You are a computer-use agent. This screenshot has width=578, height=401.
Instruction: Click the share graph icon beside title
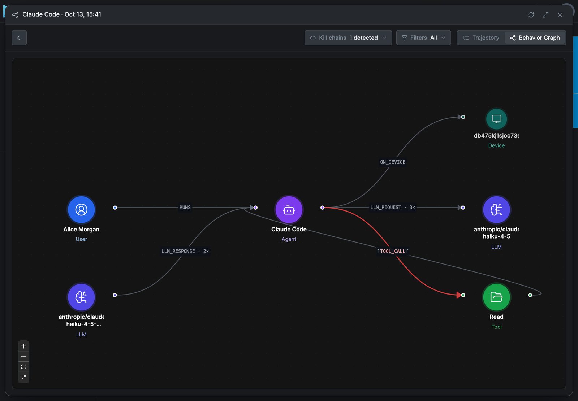15,14
